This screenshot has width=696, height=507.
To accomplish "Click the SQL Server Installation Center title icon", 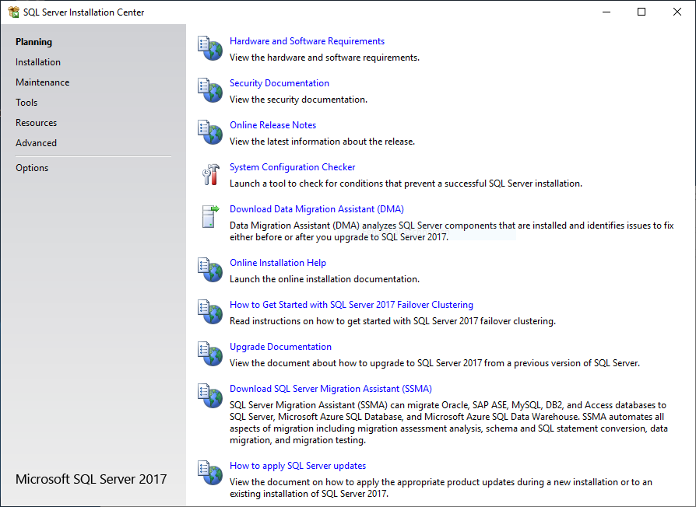I will 13,12.
